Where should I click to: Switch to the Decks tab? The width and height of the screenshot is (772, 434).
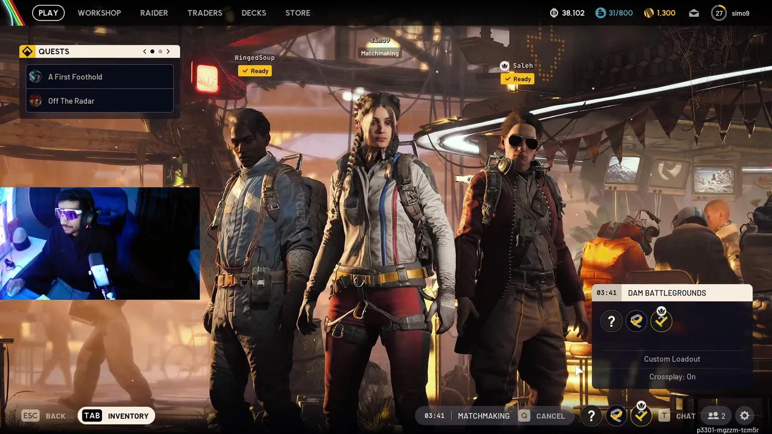point(254,13)
